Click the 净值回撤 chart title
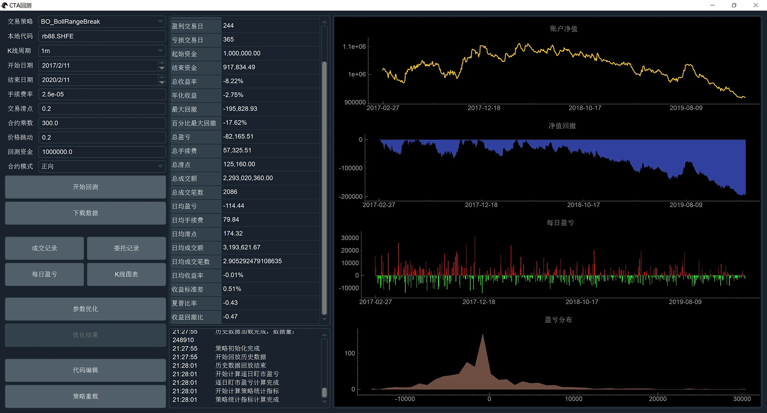 562,126
